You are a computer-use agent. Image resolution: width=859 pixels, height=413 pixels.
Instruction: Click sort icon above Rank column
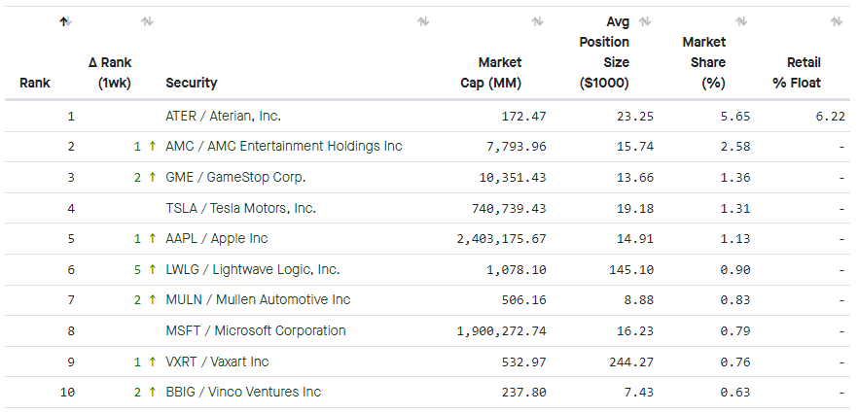tap(64, 21)
